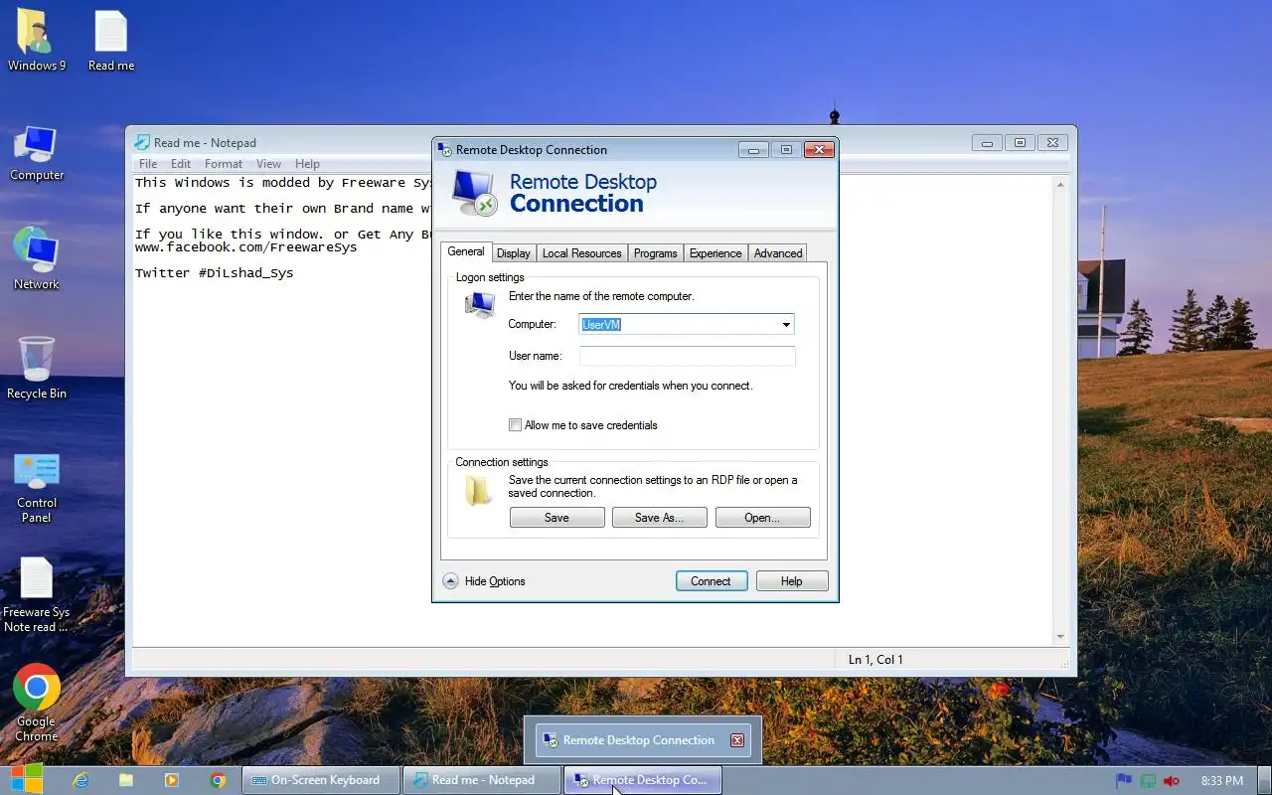
Task: Click Notepad's scrollbar up arrow
Action: (1060, 185)
